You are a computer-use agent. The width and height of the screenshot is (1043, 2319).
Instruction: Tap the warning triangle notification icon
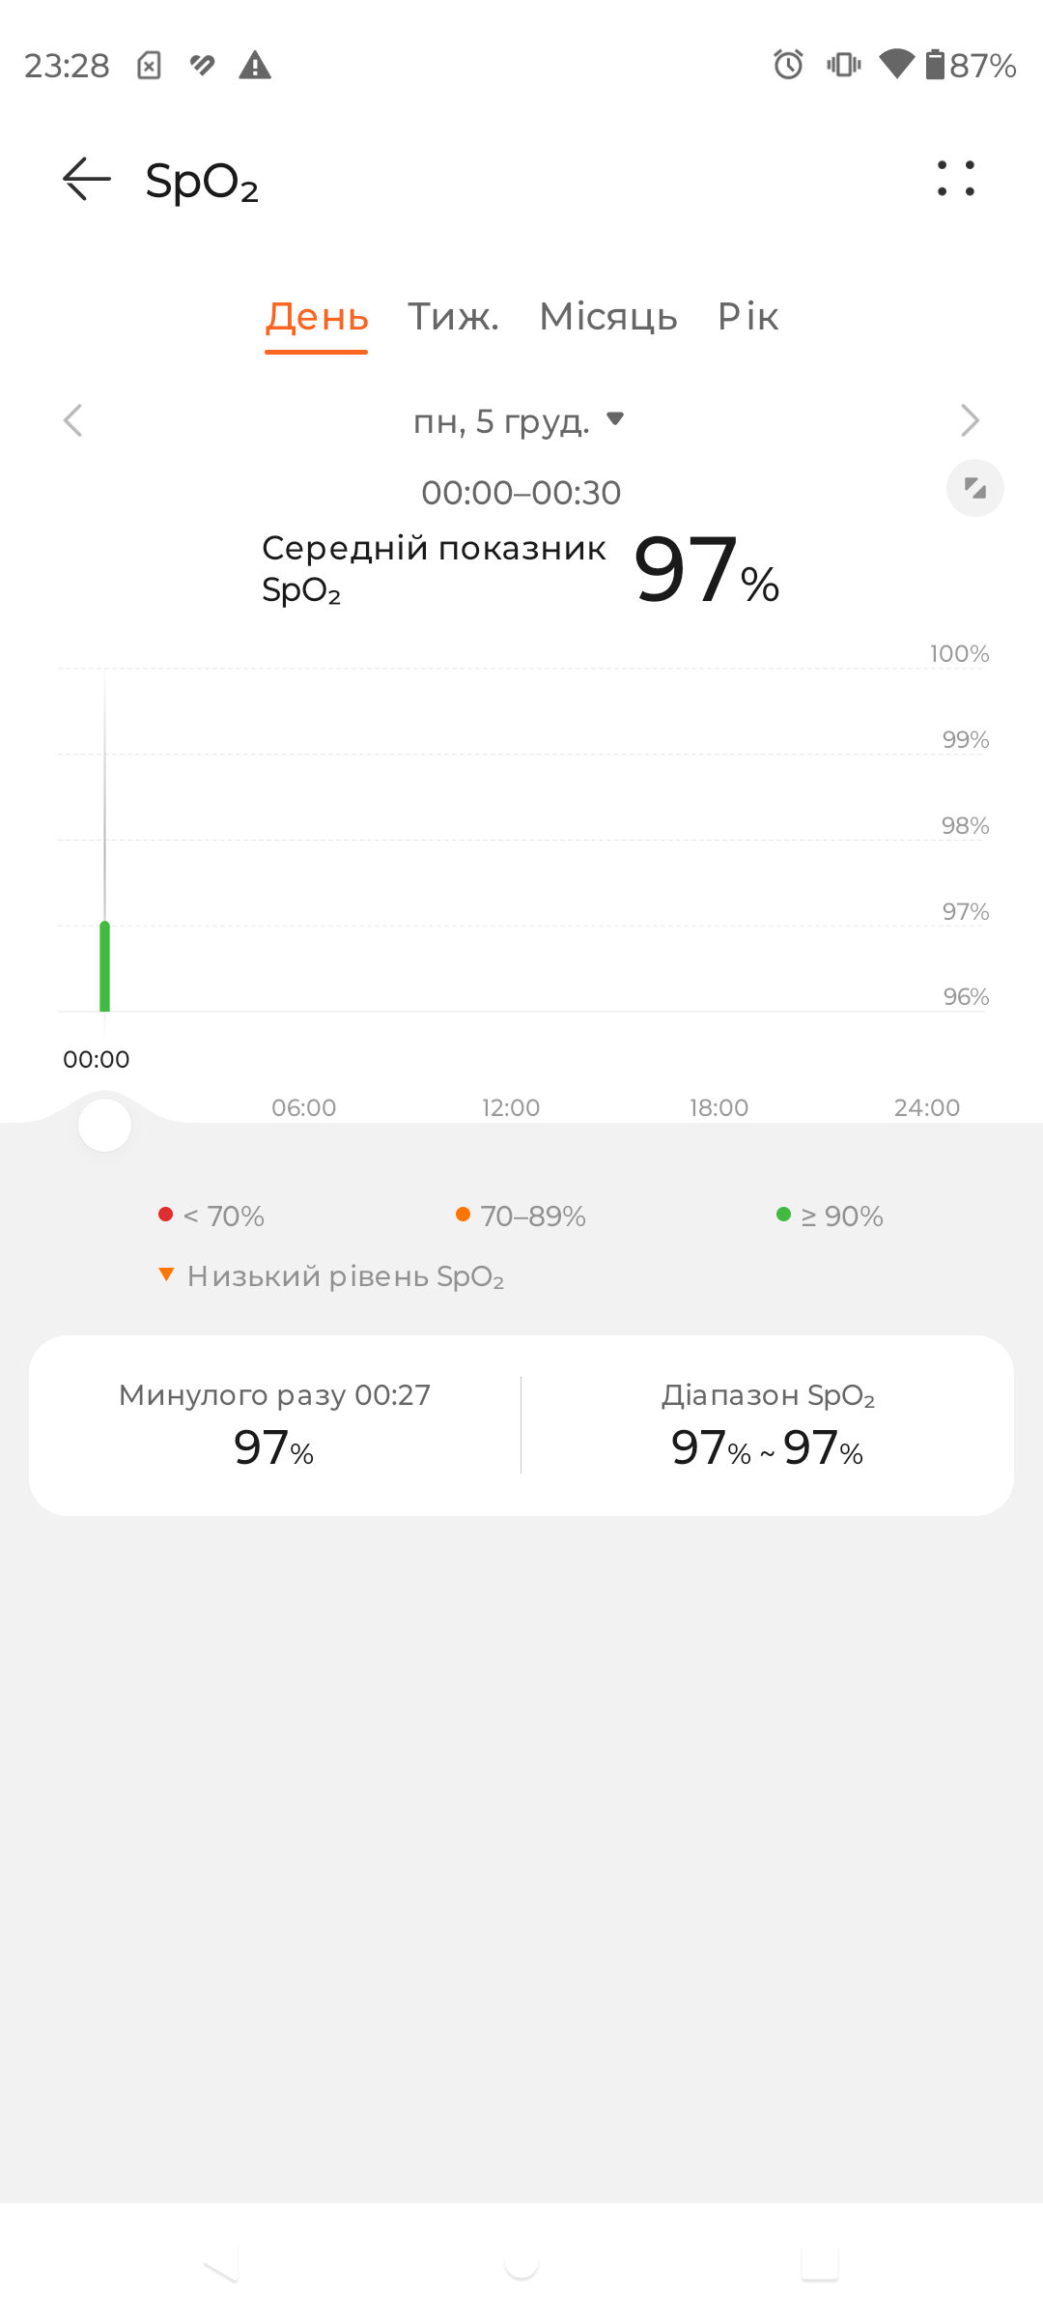[x=255, y=65]
